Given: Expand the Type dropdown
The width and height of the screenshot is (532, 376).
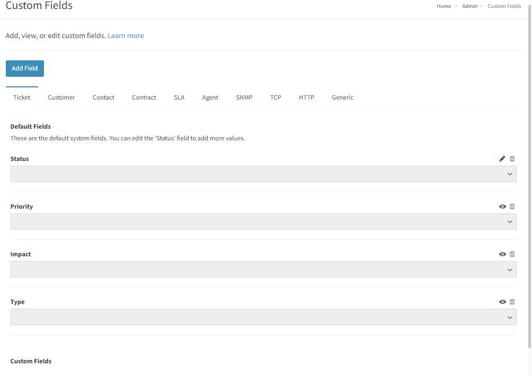Looking at the screenshot, I should [263, 317].
